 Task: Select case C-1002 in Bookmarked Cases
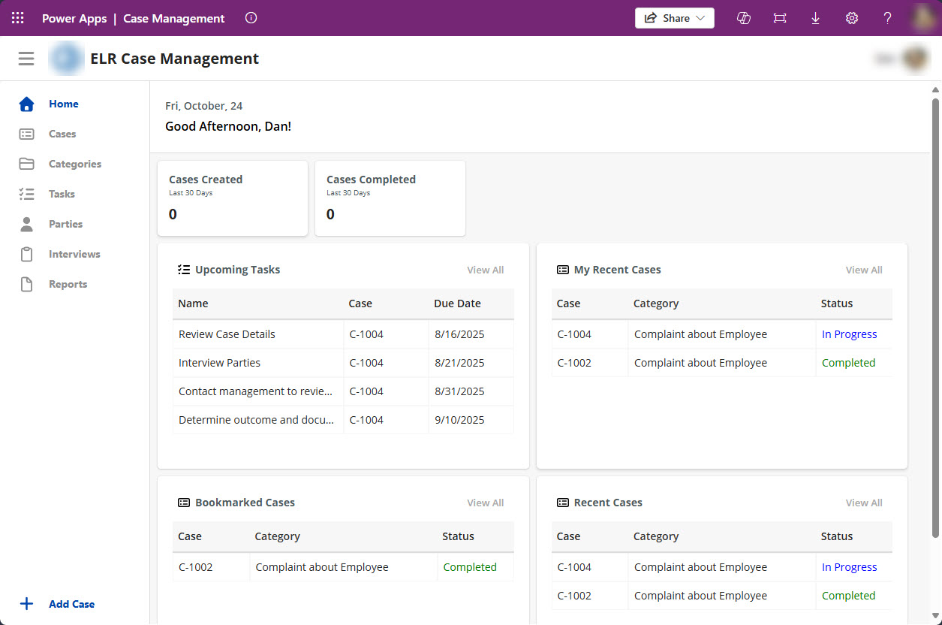[x=196, y=567]
